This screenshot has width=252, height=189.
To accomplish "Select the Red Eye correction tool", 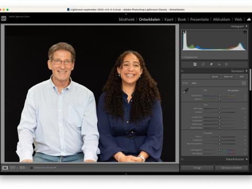I will pos(219,65).
